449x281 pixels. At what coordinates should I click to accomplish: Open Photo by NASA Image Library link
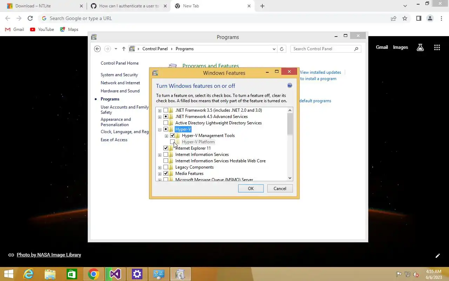pyautogui.click(x=49, y=255)
